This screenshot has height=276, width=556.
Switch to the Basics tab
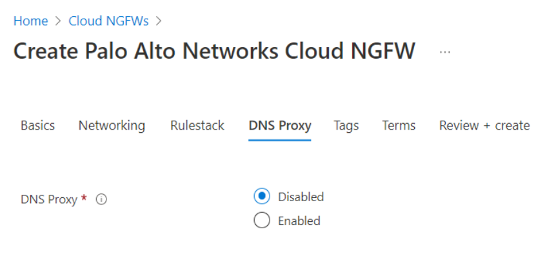coord(37,126)
